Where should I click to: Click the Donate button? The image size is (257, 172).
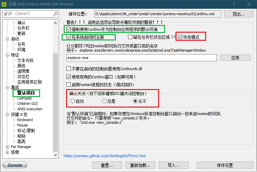(15, 165)
